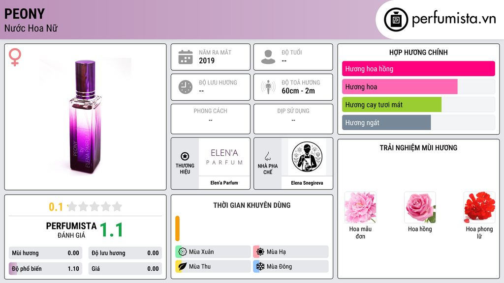Viewport: 504px width, 283px height.
Task: Click the calendar icon beside Năm ra mắt
Action: [x=186, y=57]
